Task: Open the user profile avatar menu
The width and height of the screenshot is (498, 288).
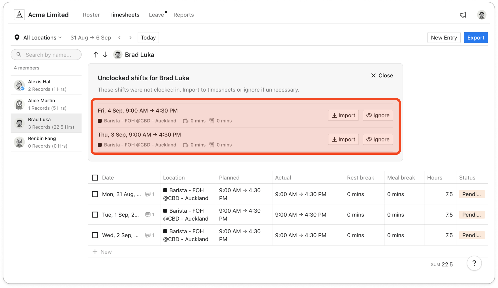Action: [482, 15]
